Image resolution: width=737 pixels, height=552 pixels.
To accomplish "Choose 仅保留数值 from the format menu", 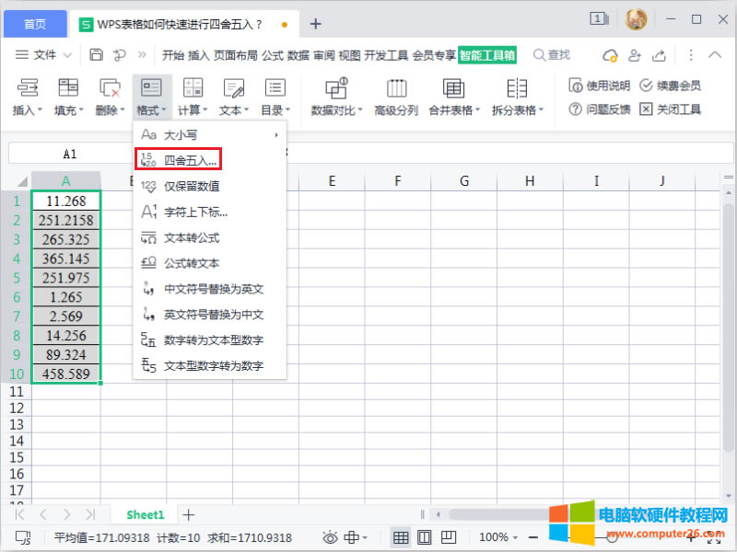I will [191, 186].
